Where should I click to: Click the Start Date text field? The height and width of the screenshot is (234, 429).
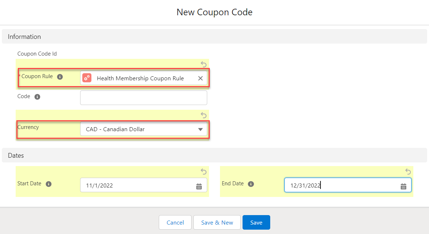pyautogui.click(x=138, y=185)
